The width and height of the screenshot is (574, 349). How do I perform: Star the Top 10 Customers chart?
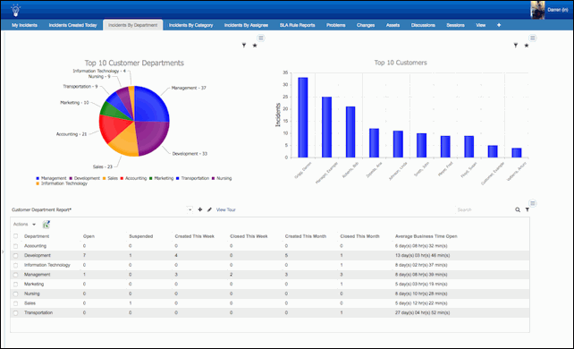pyautogui.click(x=527, y=46)
